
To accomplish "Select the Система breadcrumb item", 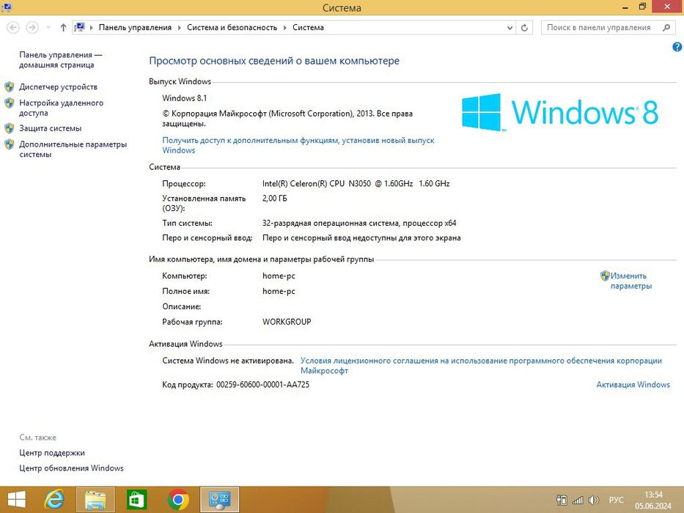I will [x=308, y=28].
